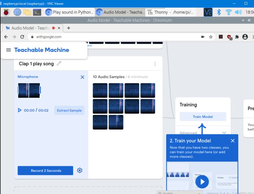
Task: Click the Extract Sample button
Action: click(x=69, y=110)
